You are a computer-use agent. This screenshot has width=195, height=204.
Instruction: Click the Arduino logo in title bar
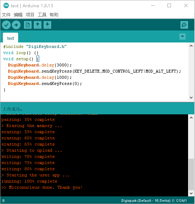click(x=6, y=5)
